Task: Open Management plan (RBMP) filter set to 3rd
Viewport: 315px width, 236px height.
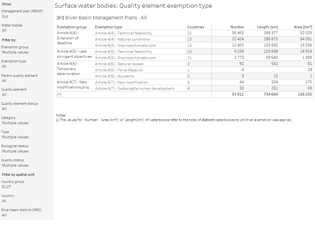Action: point(27,17)
